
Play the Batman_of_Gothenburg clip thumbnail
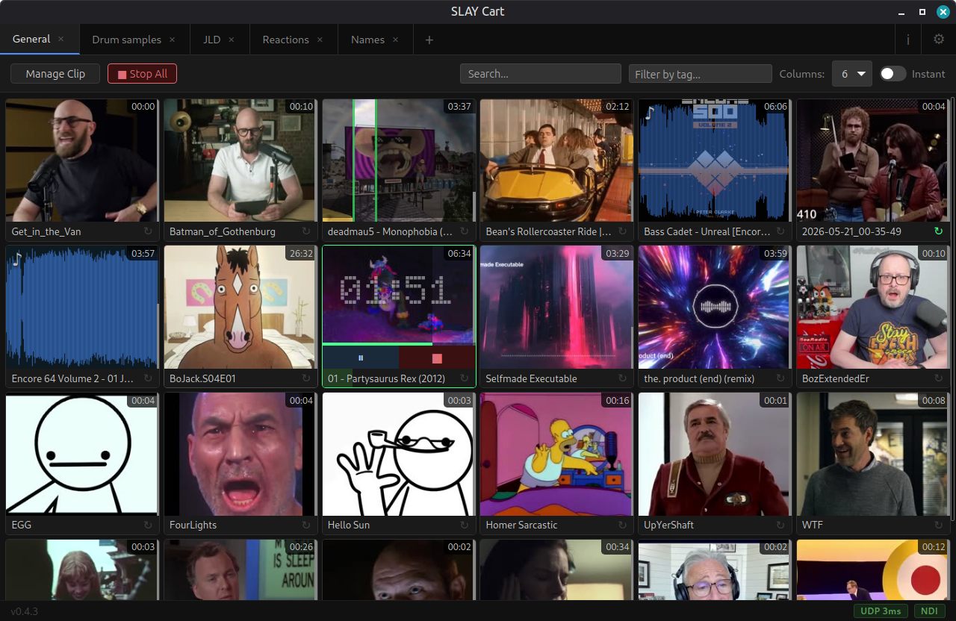tap(240, 160)
